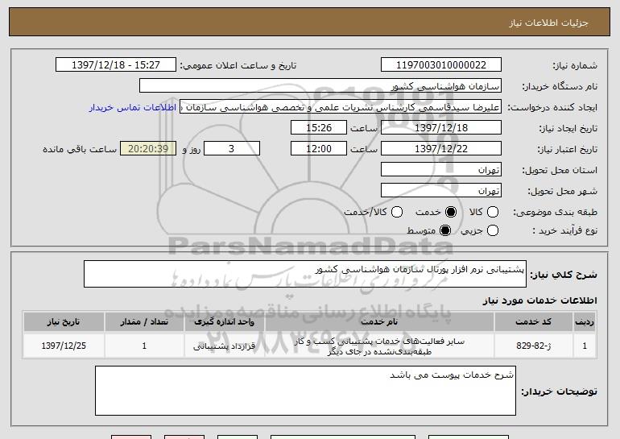Open the buyer contact info link اطلاعات تماس خریدار
The height and width of the screenshot is (439, 620).
(133, 107)
